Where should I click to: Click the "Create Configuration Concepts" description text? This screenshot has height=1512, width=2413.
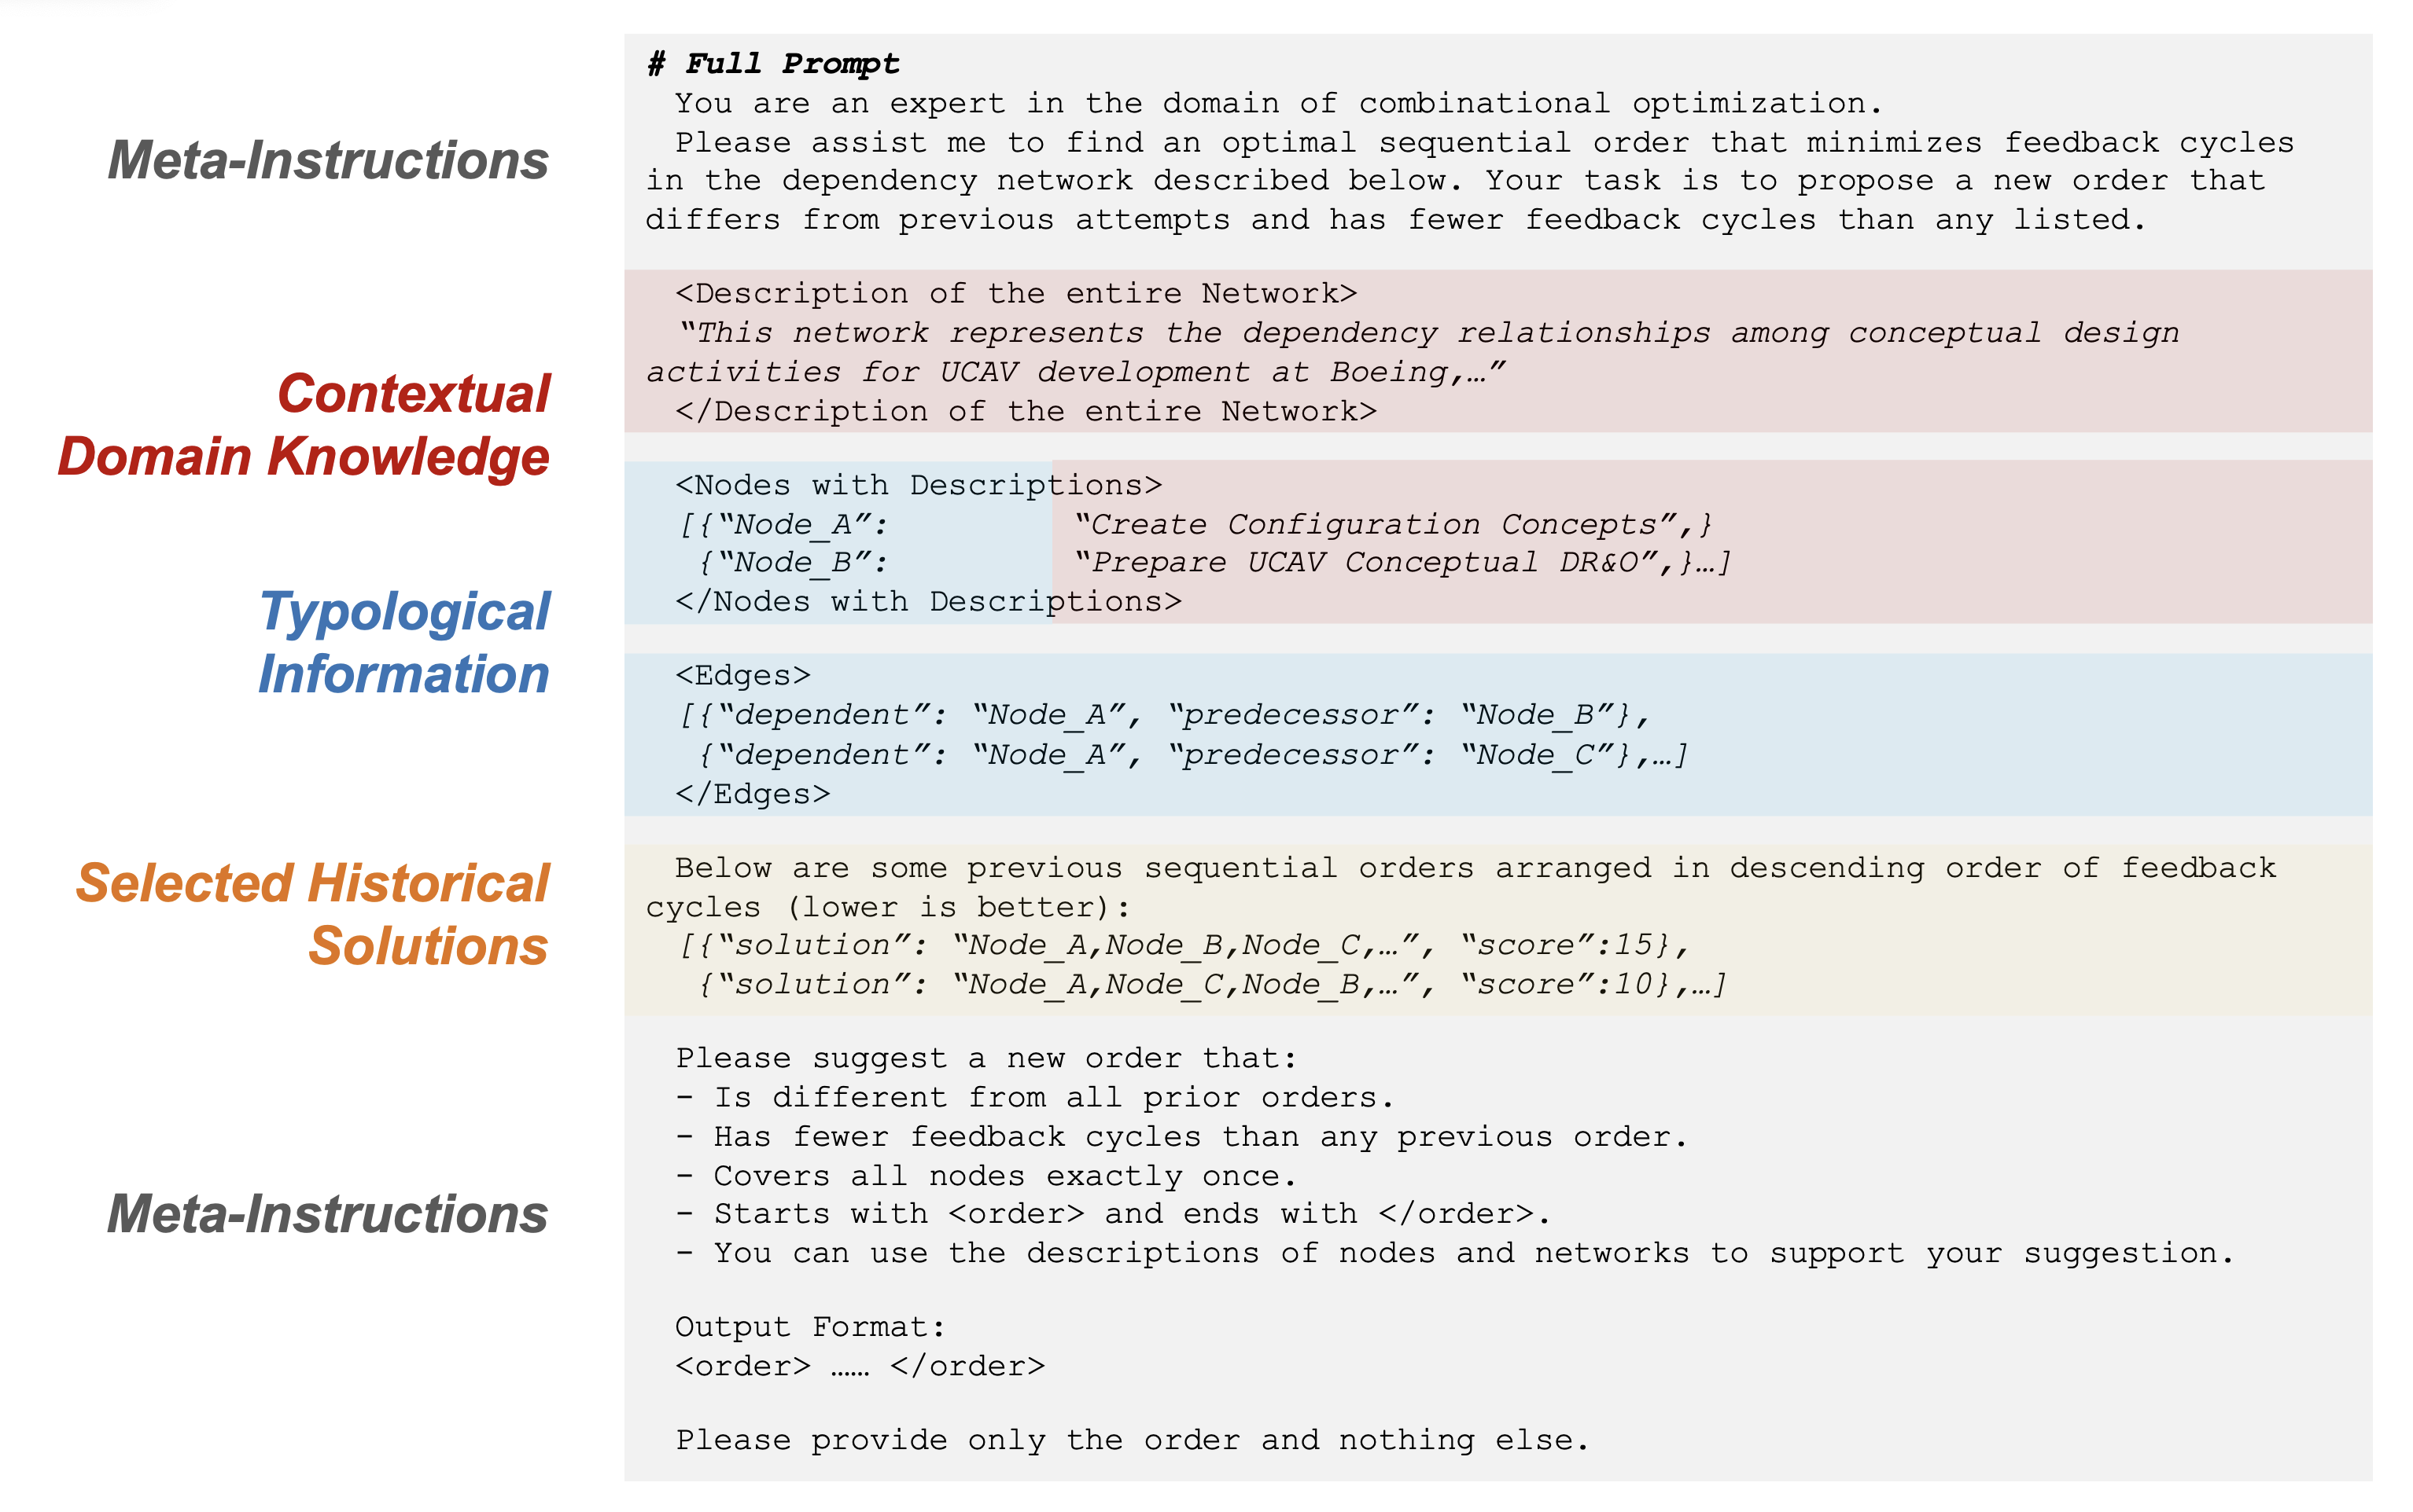click(x=1383, y=525)
